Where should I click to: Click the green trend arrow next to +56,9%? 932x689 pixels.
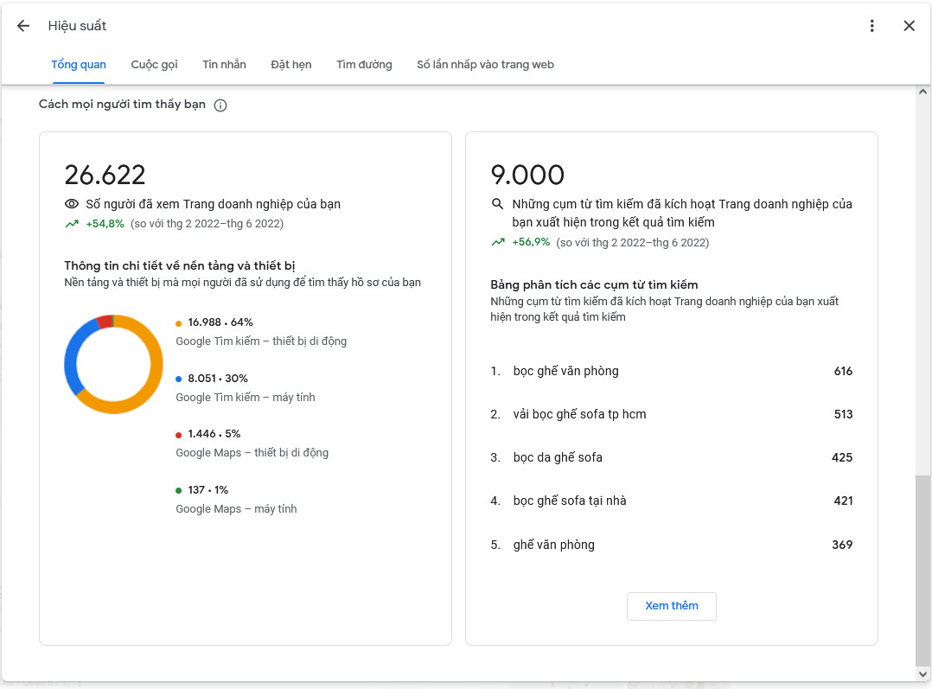tap(498, 243)
